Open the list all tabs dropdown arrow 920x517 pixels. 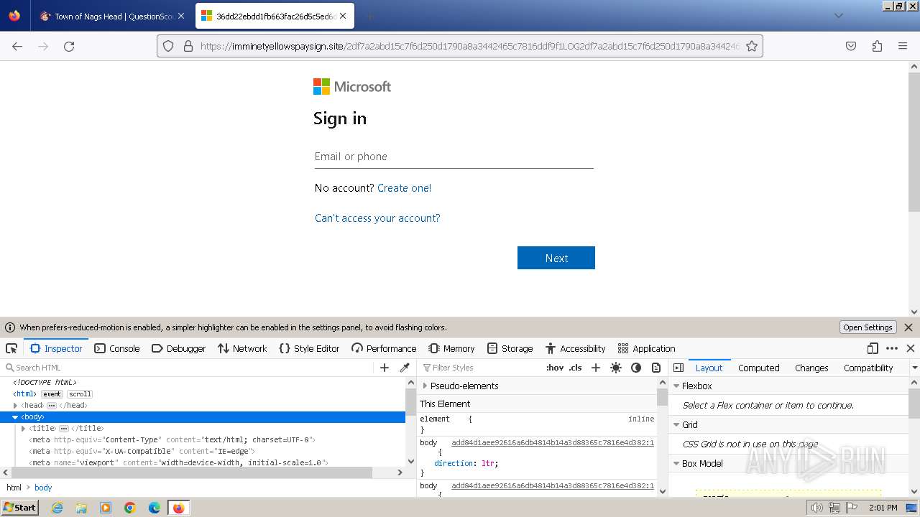pos(838,16)
